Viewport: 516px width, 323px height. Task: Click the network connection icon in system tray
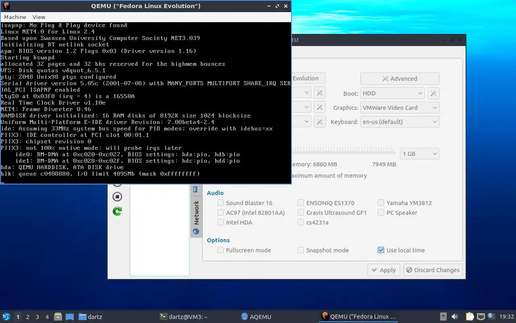481,317
